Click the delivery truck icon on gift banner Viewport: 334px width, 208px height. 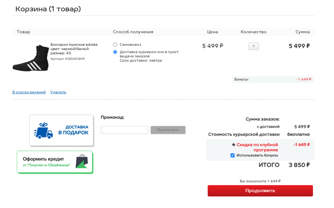42,130
